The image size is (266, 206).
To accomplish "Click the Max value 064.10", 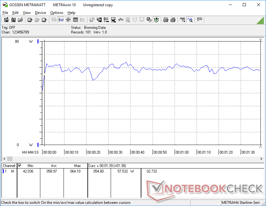I will click(x=75, y=171).
